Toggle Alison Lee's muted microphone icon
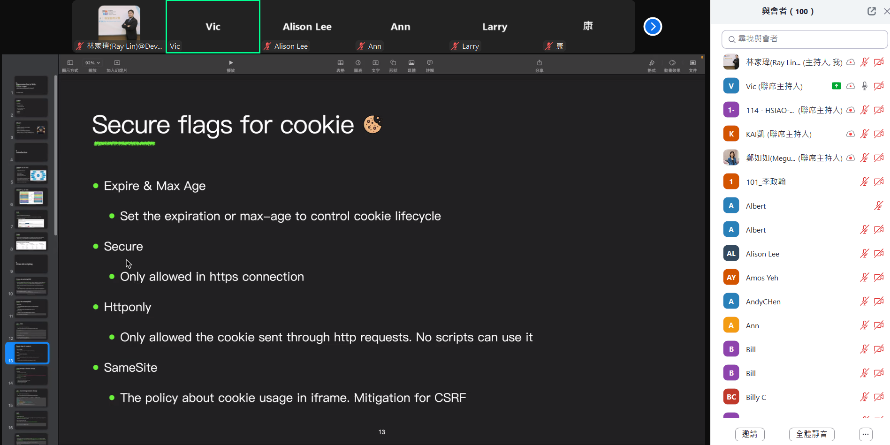Screen dimensions: 890x445 coord(864,254)
